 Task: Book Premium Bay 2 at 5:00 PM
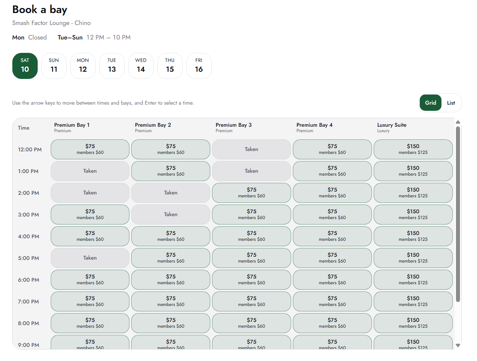pos(171,258)
